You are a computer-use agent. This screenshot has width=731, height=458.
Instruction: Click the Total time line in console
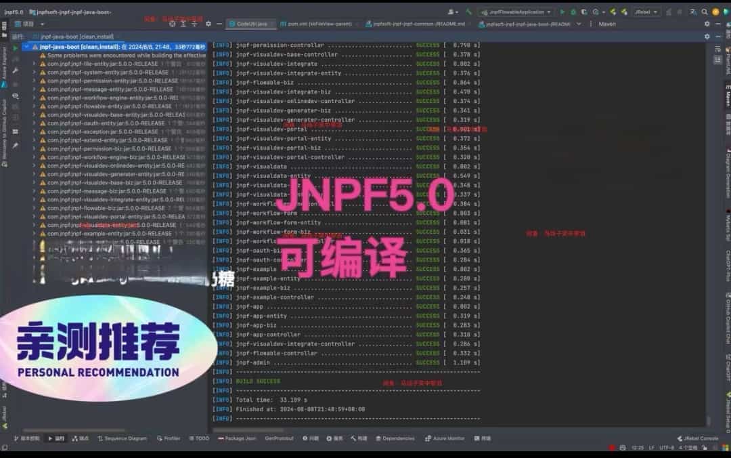pyautogui.click(x=260, y=400)
